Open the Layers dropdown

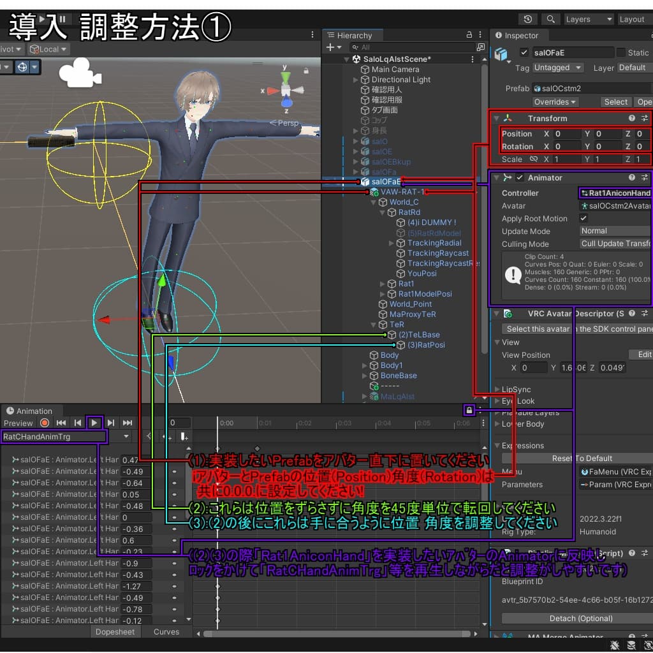pyautogui.click(x=589, y=19)
